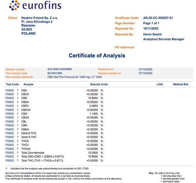
Task: Click the Analyte column header
Action: (x=28, y=84)
